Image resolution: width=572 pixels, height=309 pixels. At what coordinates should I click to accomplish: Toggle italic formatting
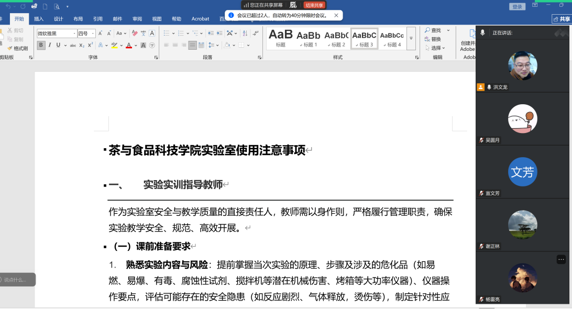pyautogui.click(x=50, y=45)
